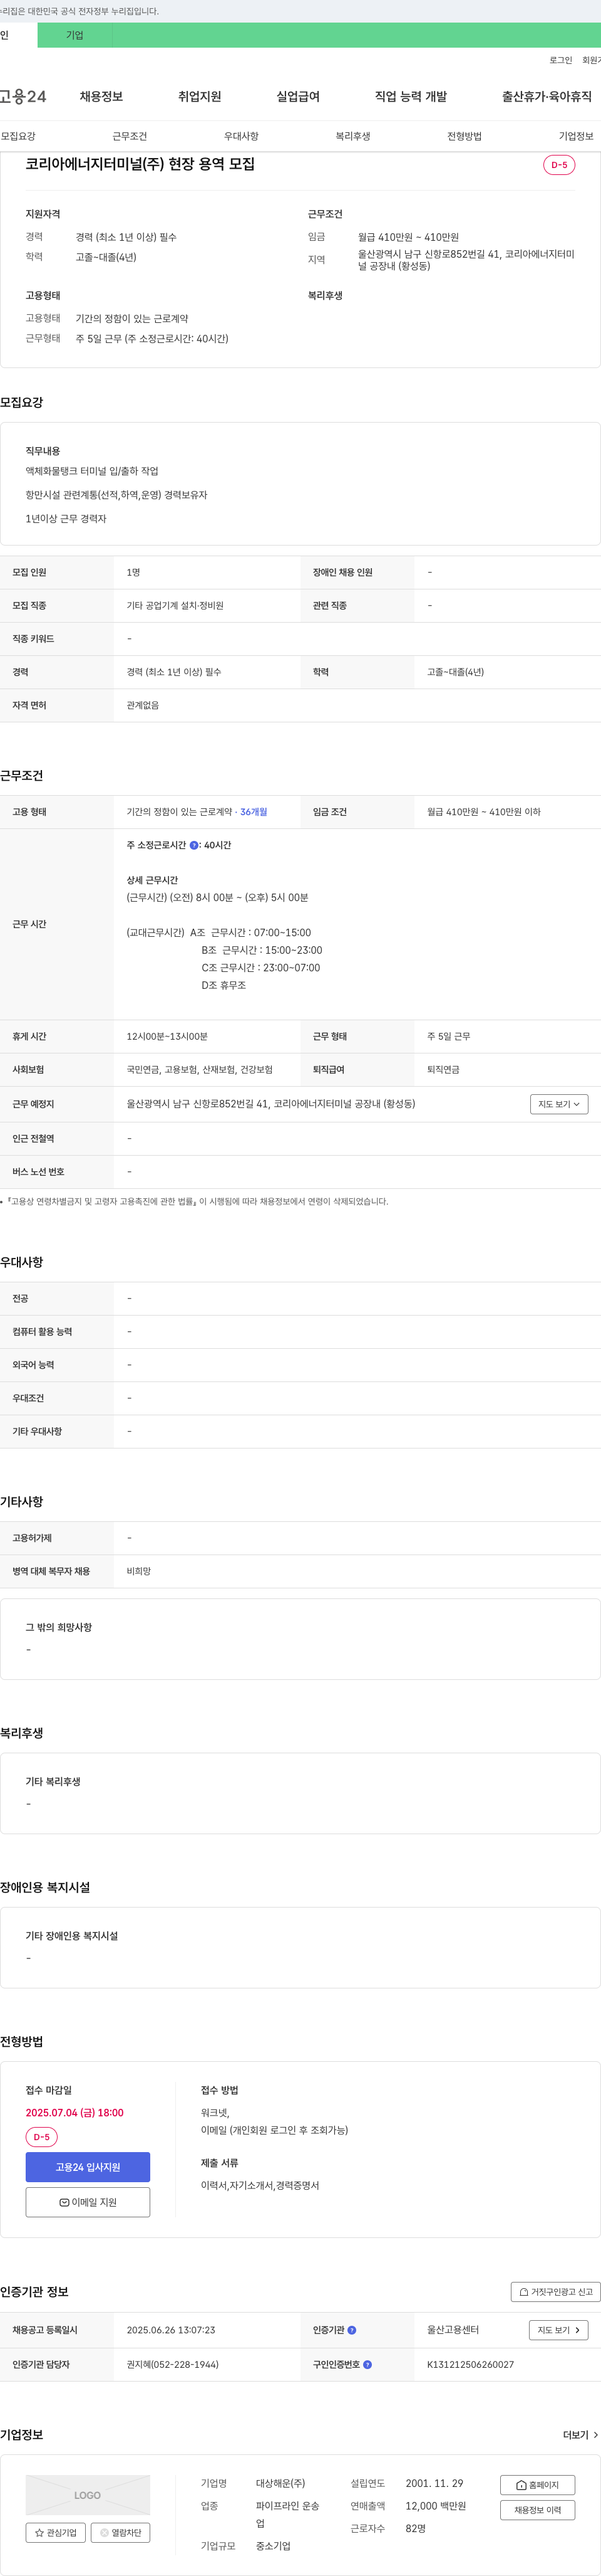Jump to the 모집요강 section tab
This screenshot has width=601, height=2576.
pyautogui.click(x=18, y=136)
